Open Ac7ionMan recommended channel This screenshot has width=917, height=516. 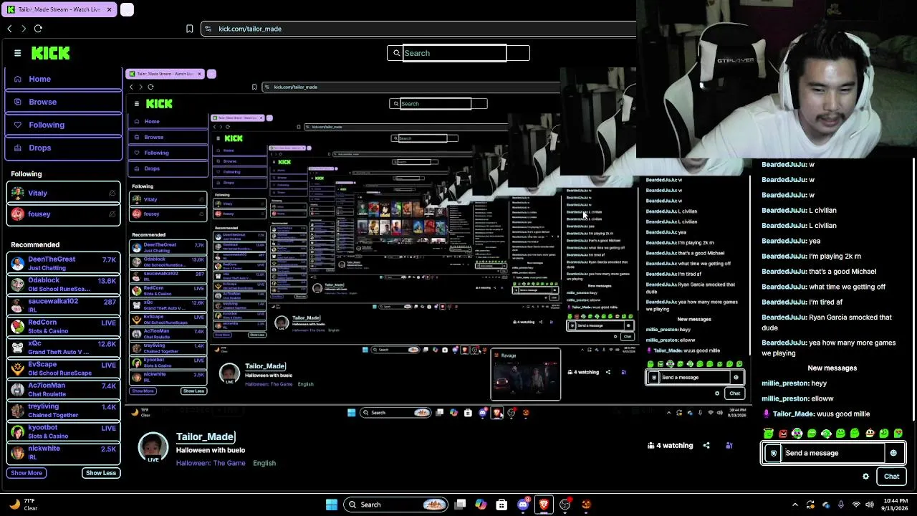64,390
